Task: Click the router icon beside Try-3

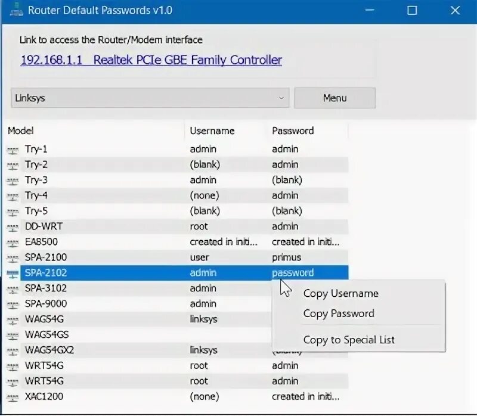Action: [x=13, y=181]
